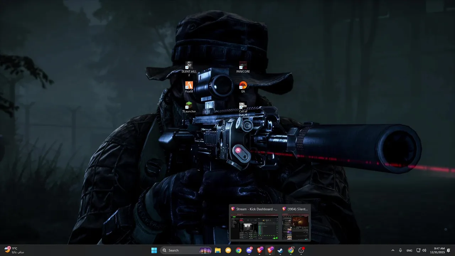Click the Brave icon next to Discord
This screenshot has height=256, width=455.
pyautogui.click(x=260, y=250)
